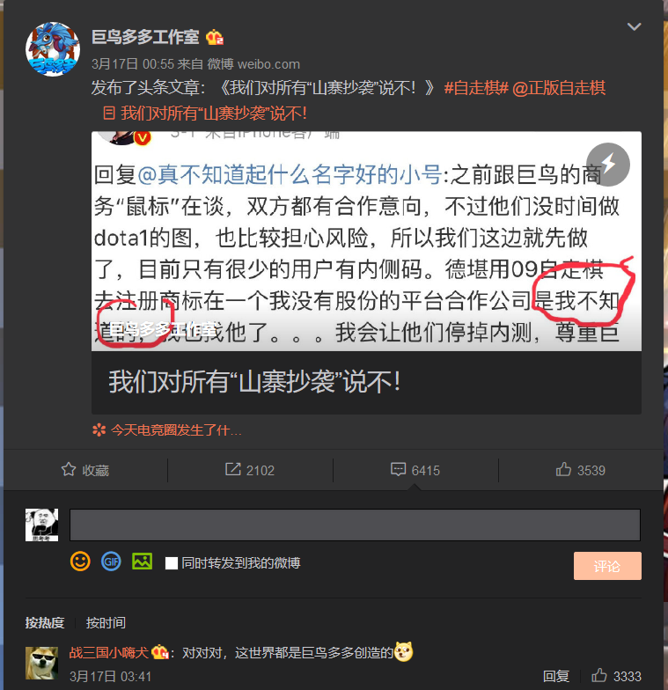This screenshot has width=668, height=690.
Task: Like the comment with 3333 thumbs-up
Action: pyautogui.click(x=598, y=675)
